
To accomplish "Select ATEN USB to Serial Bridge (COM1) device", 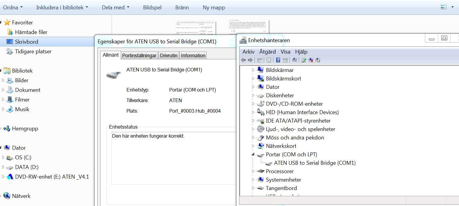I will tap(314, 163).
